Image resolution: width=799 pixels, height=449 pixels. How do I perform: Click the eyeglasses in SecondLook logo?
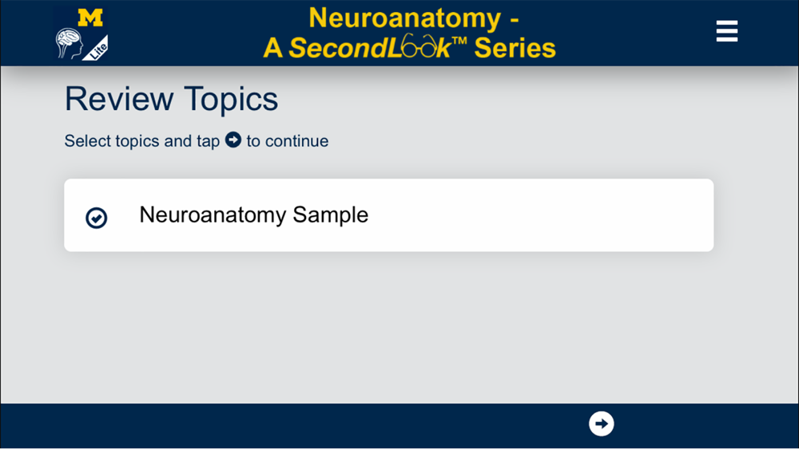[x=419, y=47]
